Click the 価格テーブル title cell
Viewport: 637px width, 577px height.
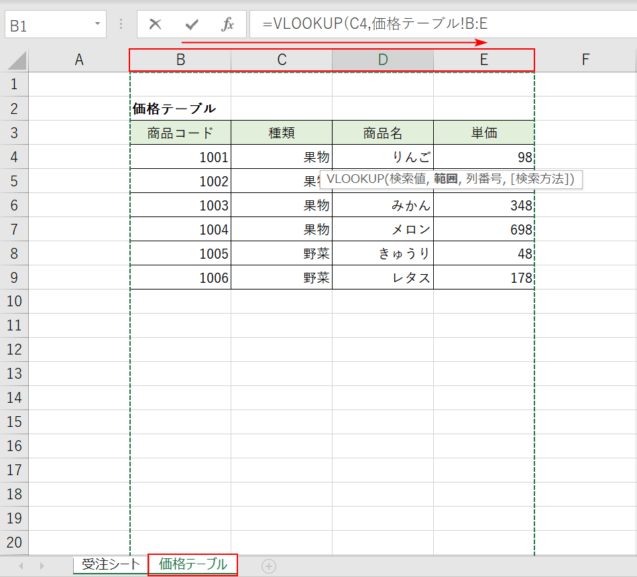pos(180,109)
